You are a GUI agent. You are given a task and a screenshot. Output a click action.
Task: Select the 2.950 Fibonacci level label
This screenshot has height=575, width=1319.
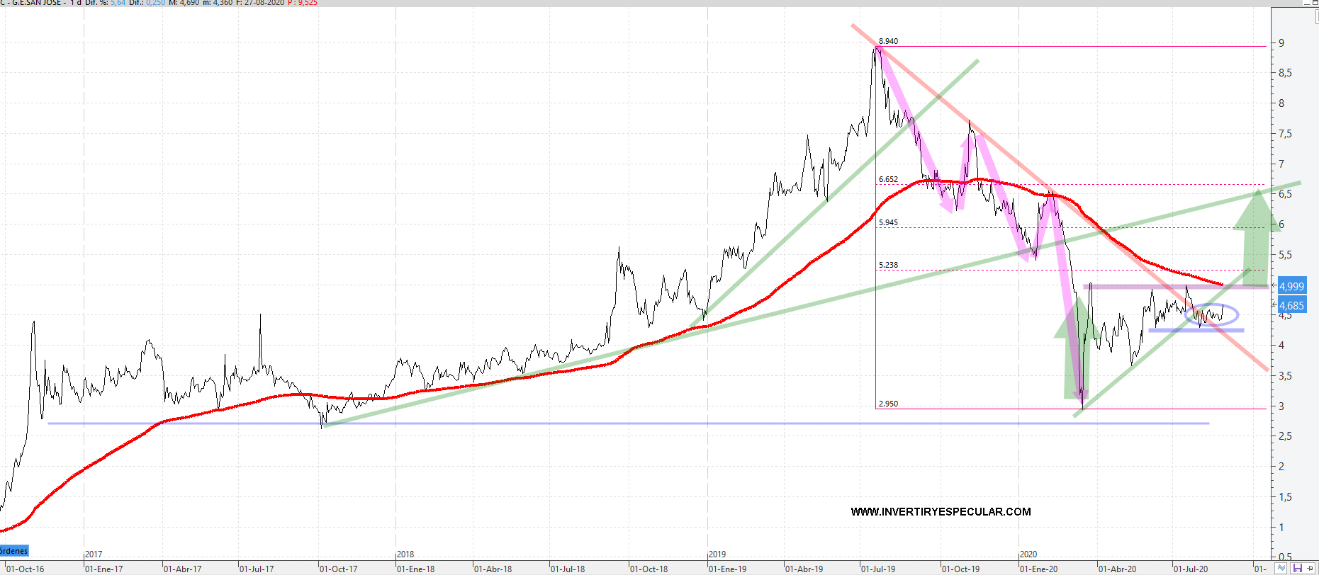(x=888, y=404)
